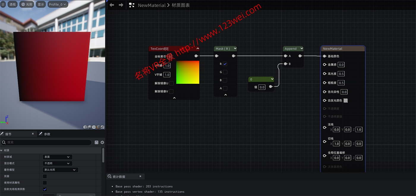
Task: Click the 光照 viewport mode button
Action: point(27,4)
